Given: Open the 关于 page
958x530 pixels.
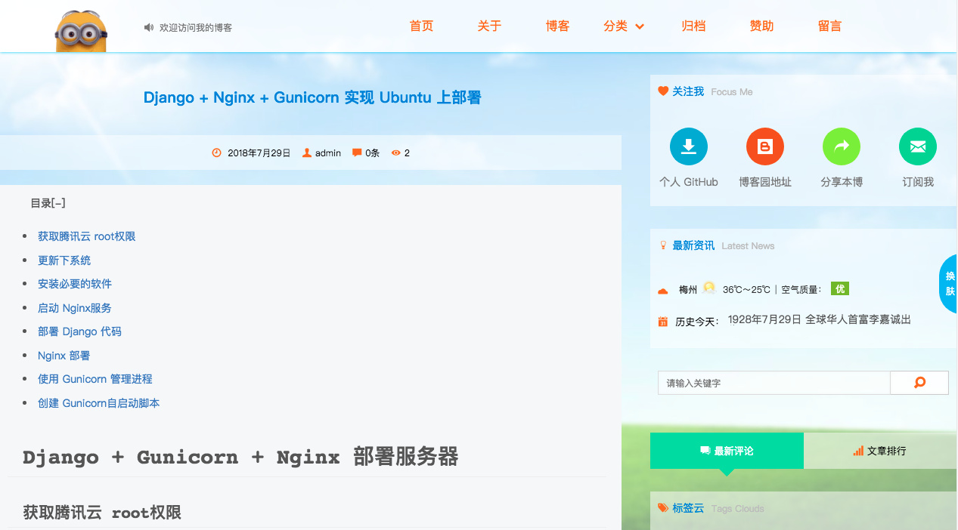Looking at the screenshot, I should [490, 26].
